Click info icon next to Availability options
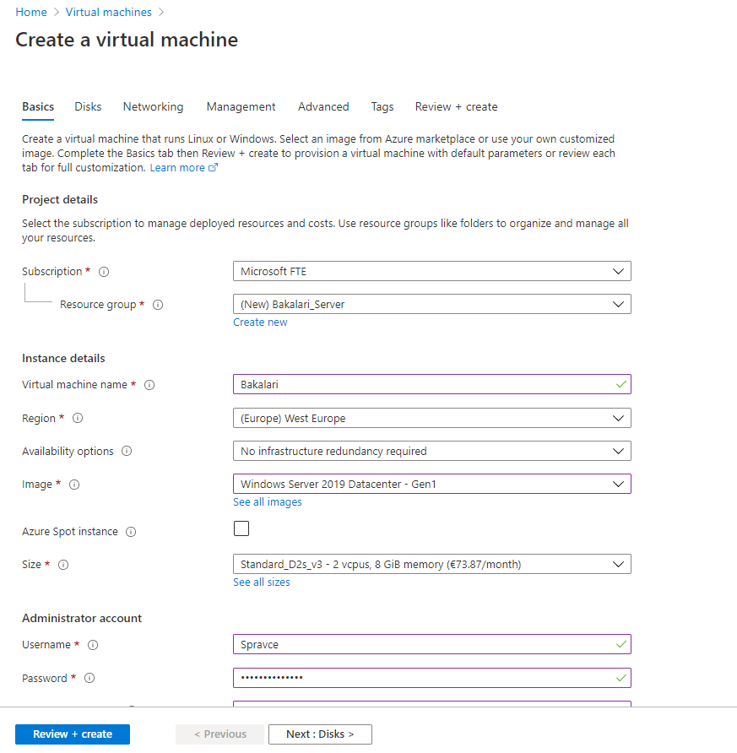The width and height of the screenshot is (737, 753). [x=127, y=452]
